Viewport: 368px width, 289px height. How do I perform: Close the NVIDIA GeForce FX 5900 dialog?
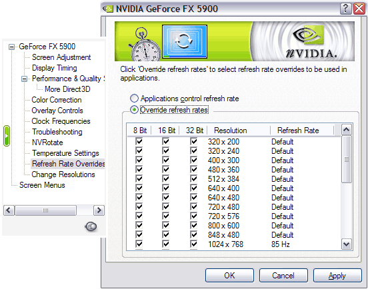pyautogui.click(x=359, y=9)
